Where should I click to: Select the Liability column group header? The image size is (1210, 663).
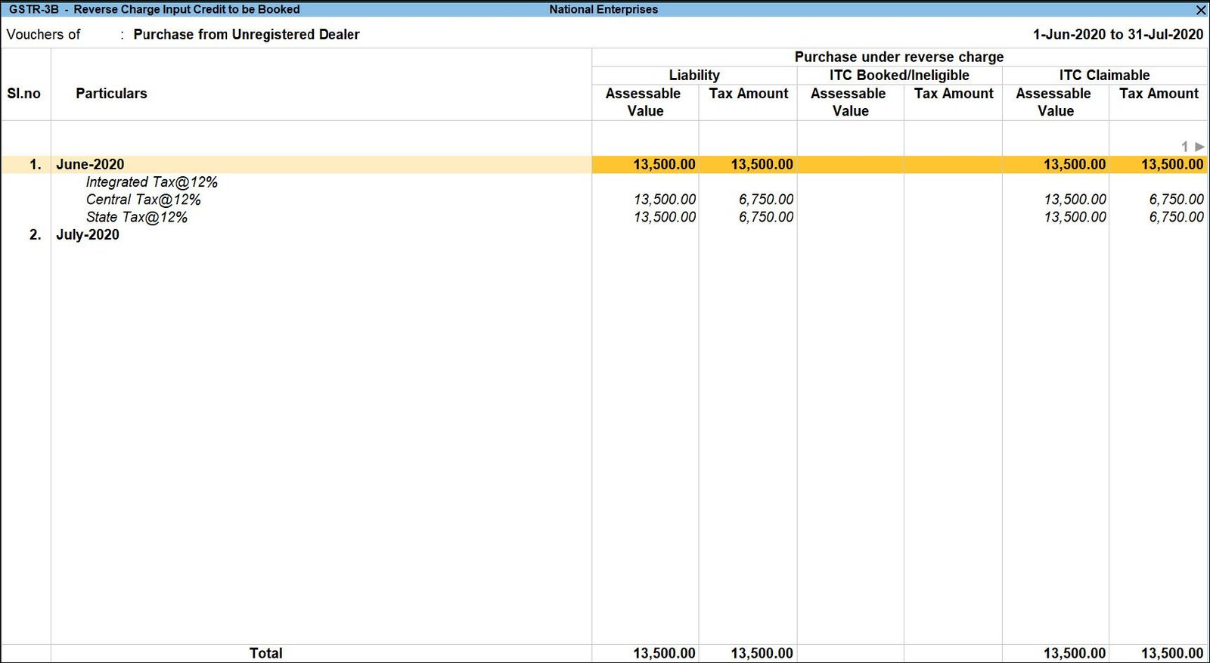[693, 76]
